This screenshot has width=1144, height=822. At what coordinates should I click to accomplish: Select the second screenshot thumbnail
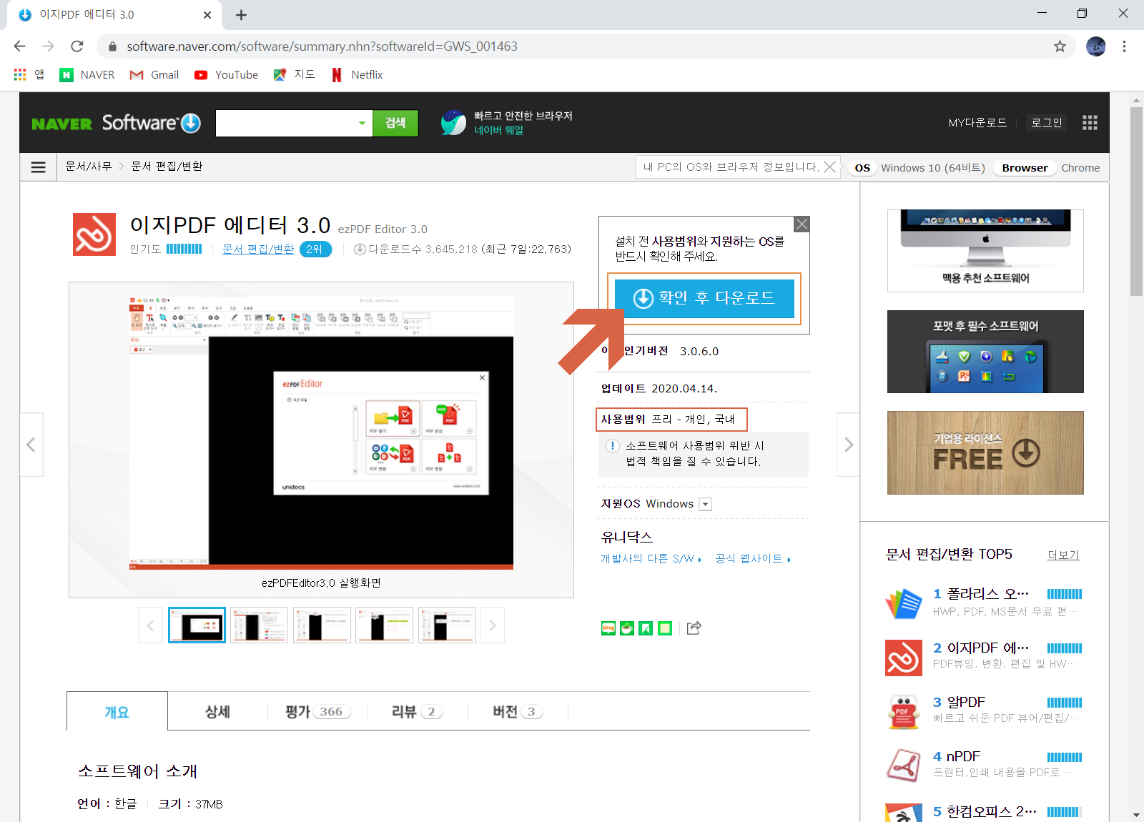pos(259,625)
